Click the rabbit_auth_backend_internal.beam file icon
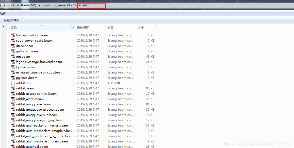294x148 pixels. (x=13, y=126)
